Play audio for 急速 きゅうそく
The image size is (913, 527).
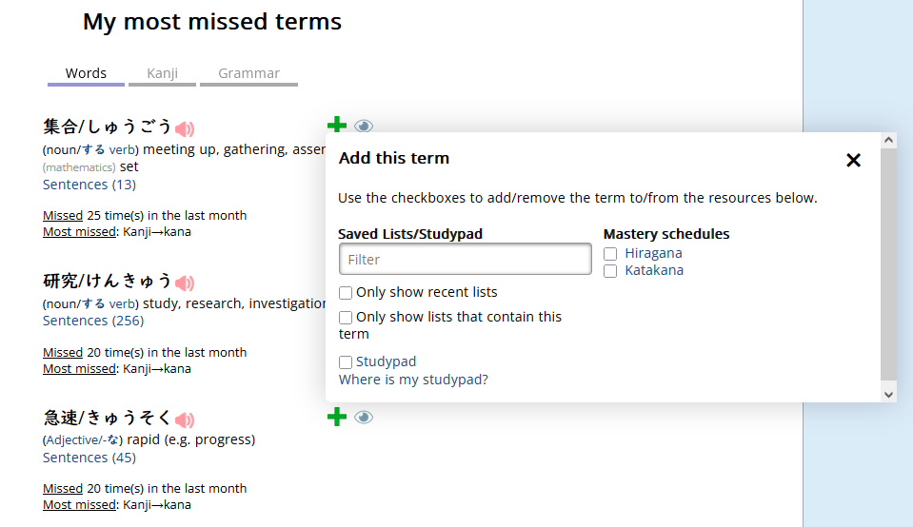[x=185, y=420]
